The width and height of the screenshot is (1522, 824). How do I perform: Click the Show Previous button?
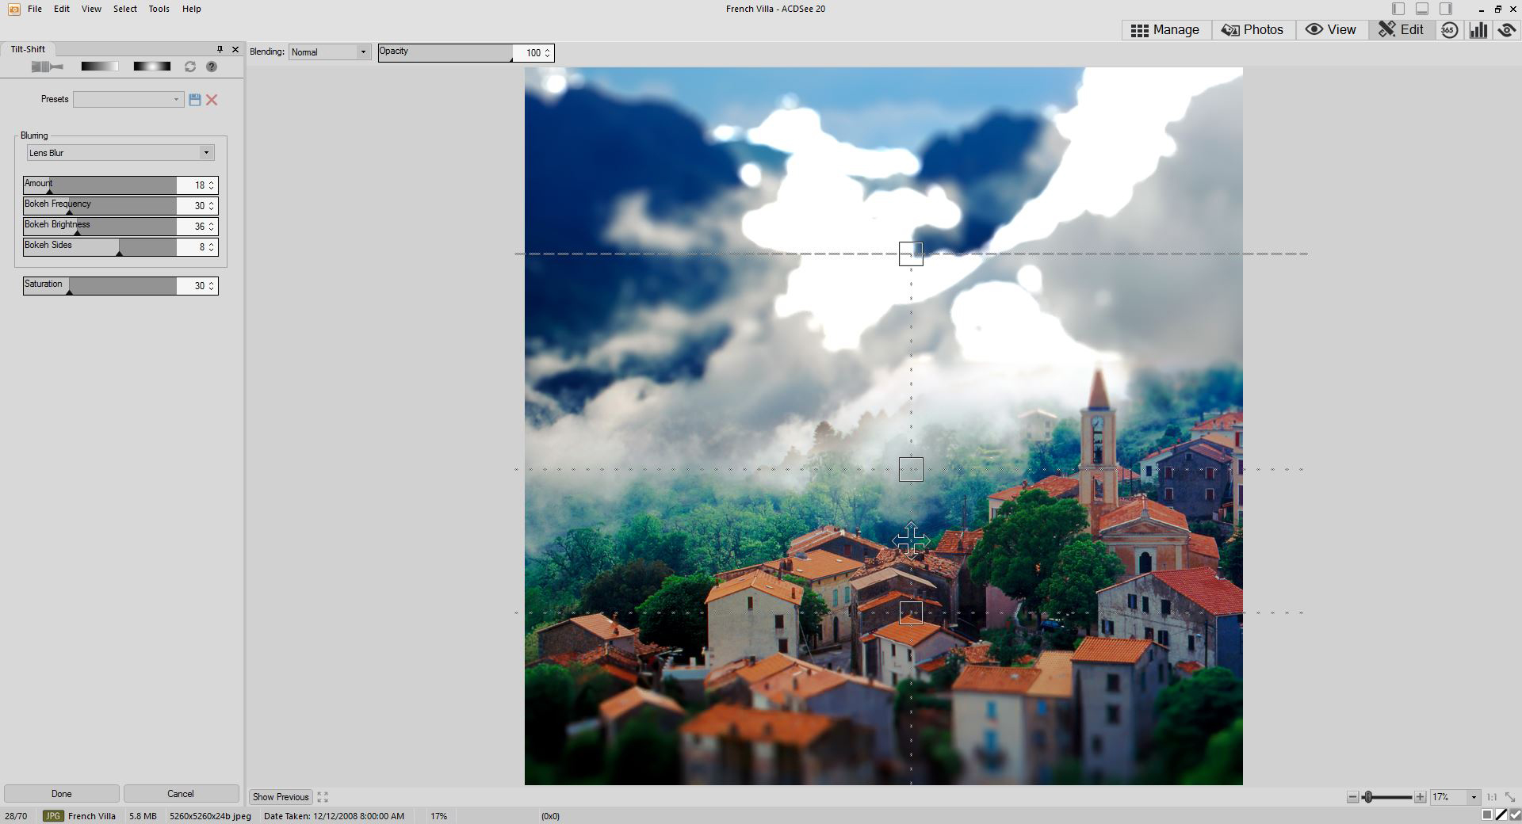click(x=281, y=797)
